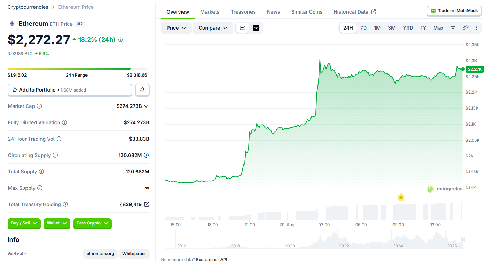487x261 pixels.
Task: Click Ethereum Price breadcrumb text
Action: pos(76,7)
